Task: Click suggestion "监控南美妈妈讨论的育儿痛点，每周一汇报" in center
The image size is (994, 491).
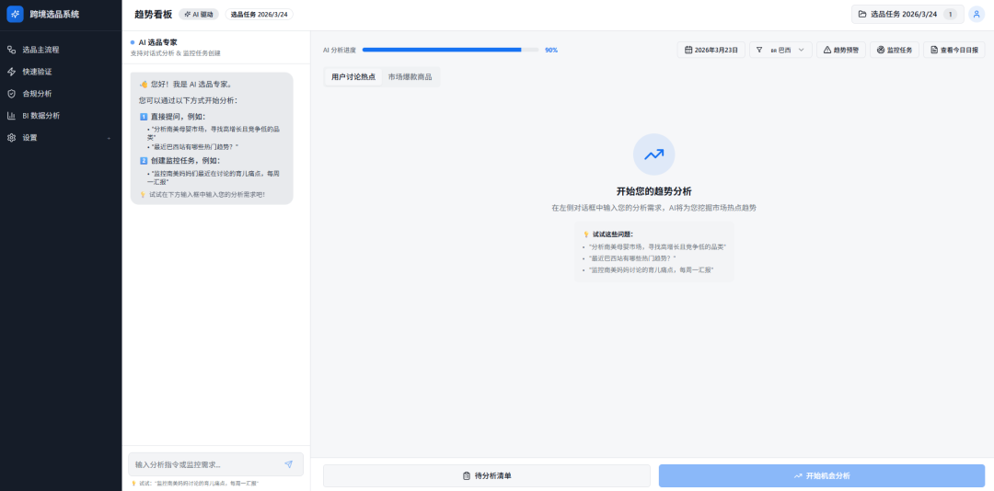Action: pyautogui.click(x=651, y=270)
